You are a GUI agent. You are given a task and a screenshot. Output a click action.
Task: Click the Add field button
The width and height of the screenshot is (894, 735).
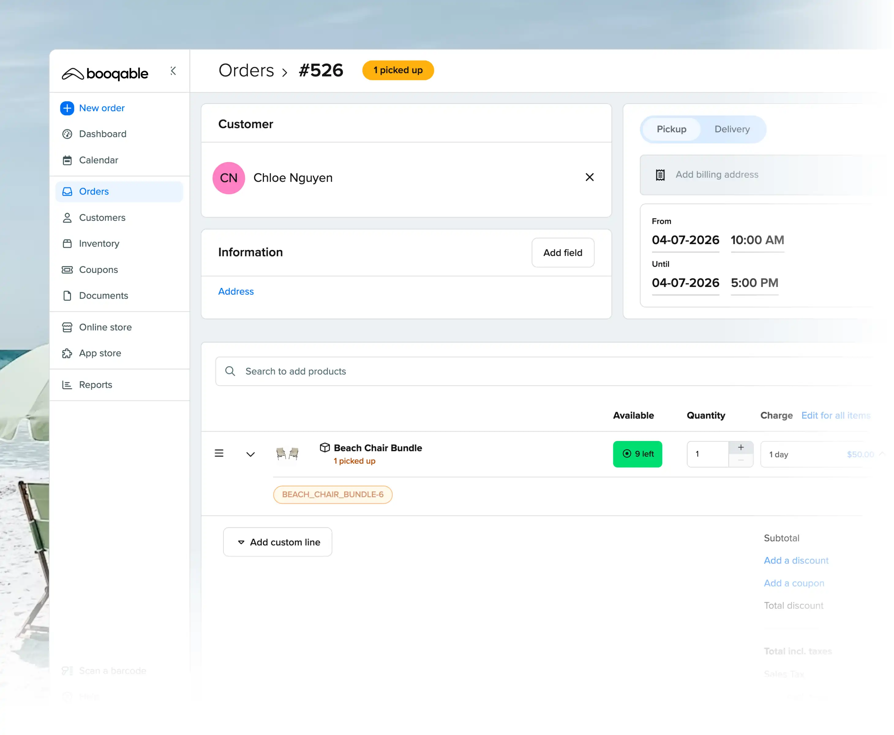[562, 253]
